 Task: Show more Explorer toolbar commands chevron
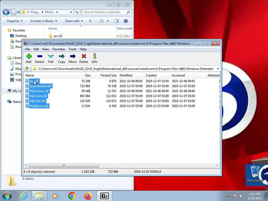(x=90, y=21)
